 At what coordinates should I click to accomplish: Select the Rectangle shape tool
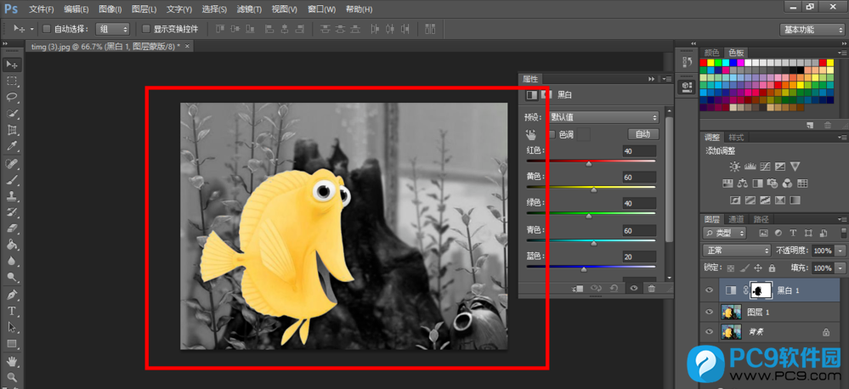[12, 343]
